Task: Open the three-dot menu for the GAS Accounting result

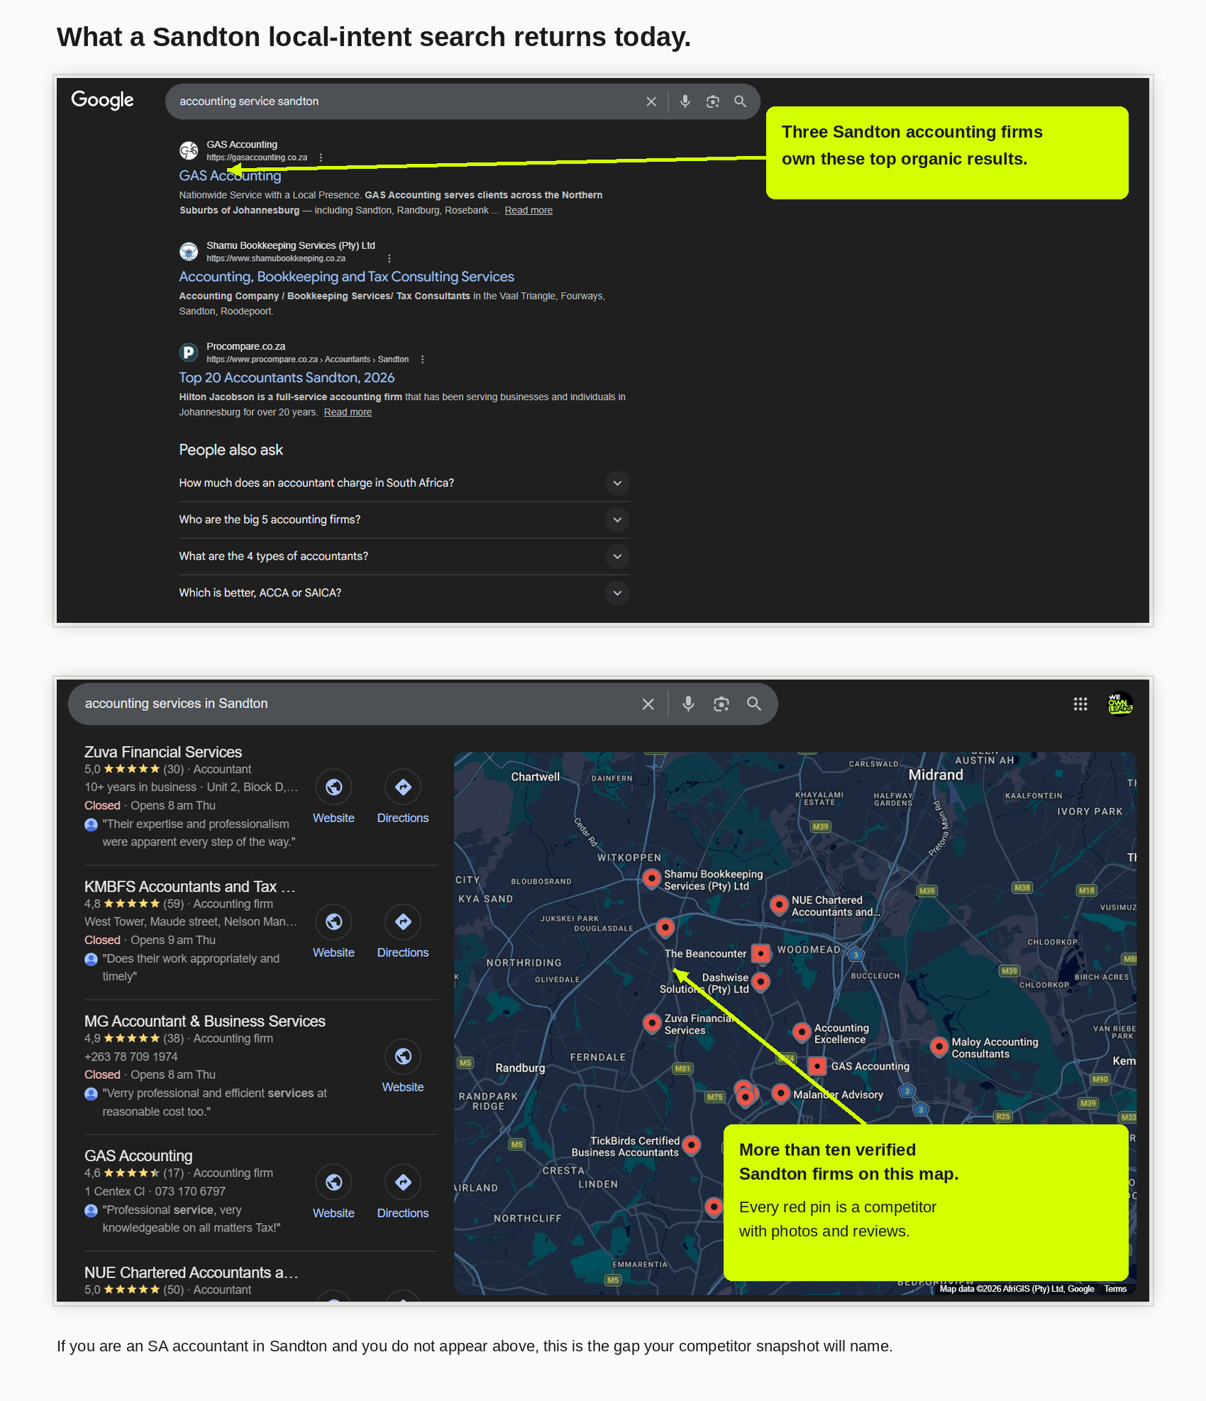Action: click(321, 157)
